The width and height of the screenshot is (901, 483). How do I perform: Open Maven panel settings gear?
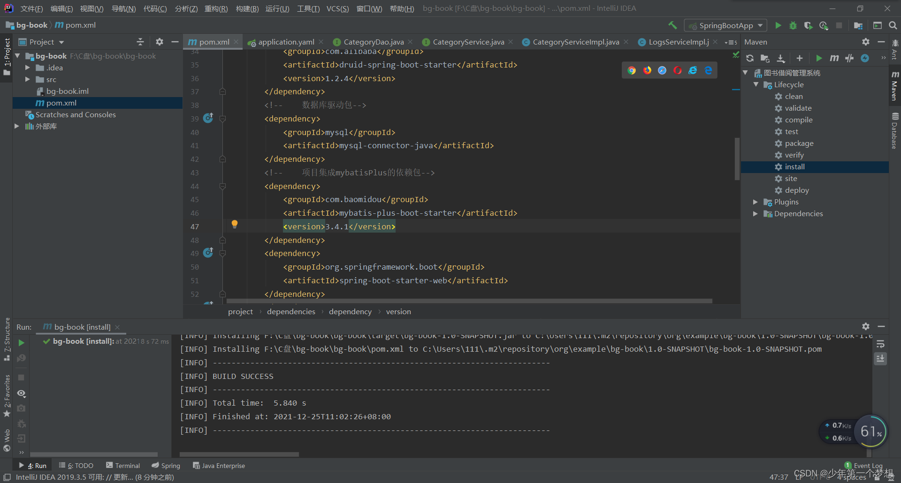[x=866, y=42]
